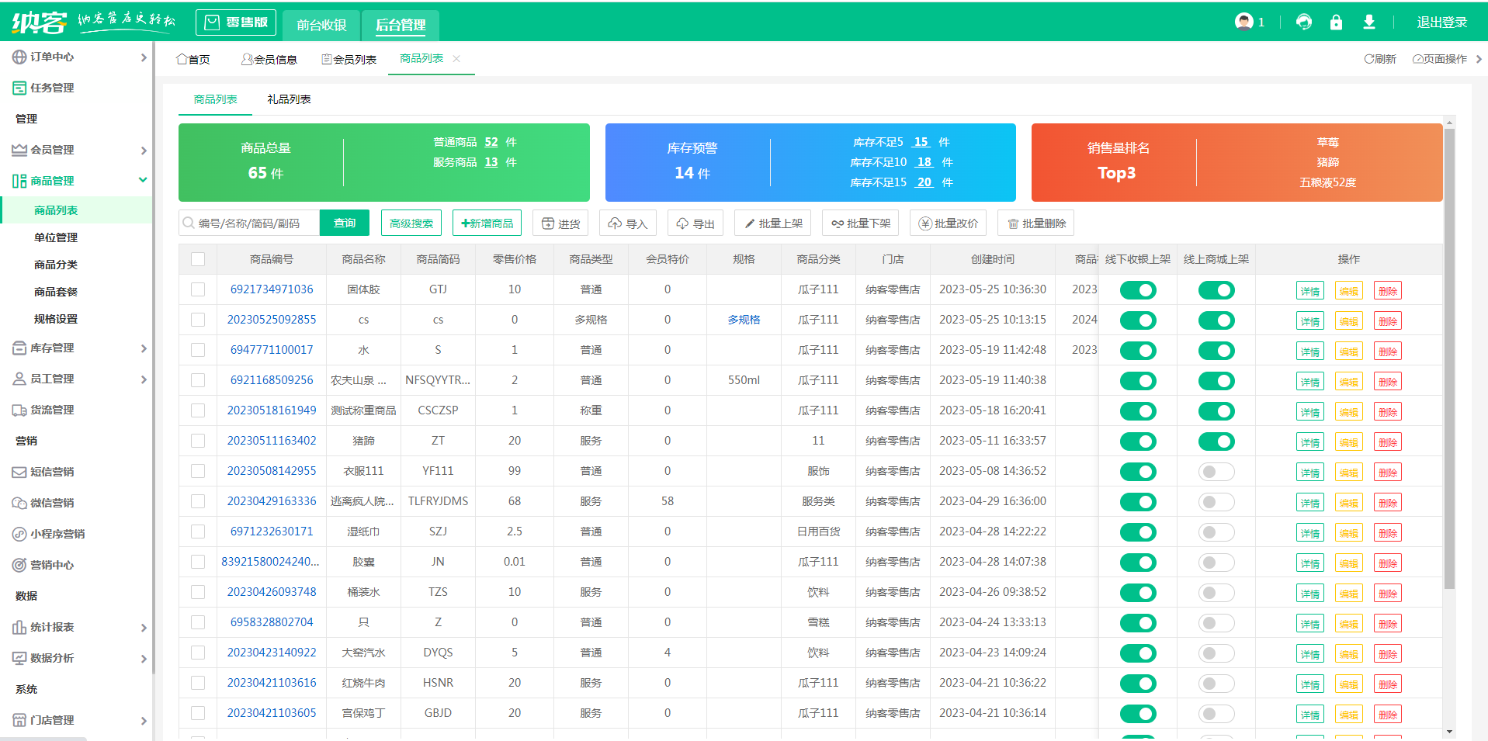Switch to the 礼品列表 tab

pyautogui.click(x=289, y=99)
